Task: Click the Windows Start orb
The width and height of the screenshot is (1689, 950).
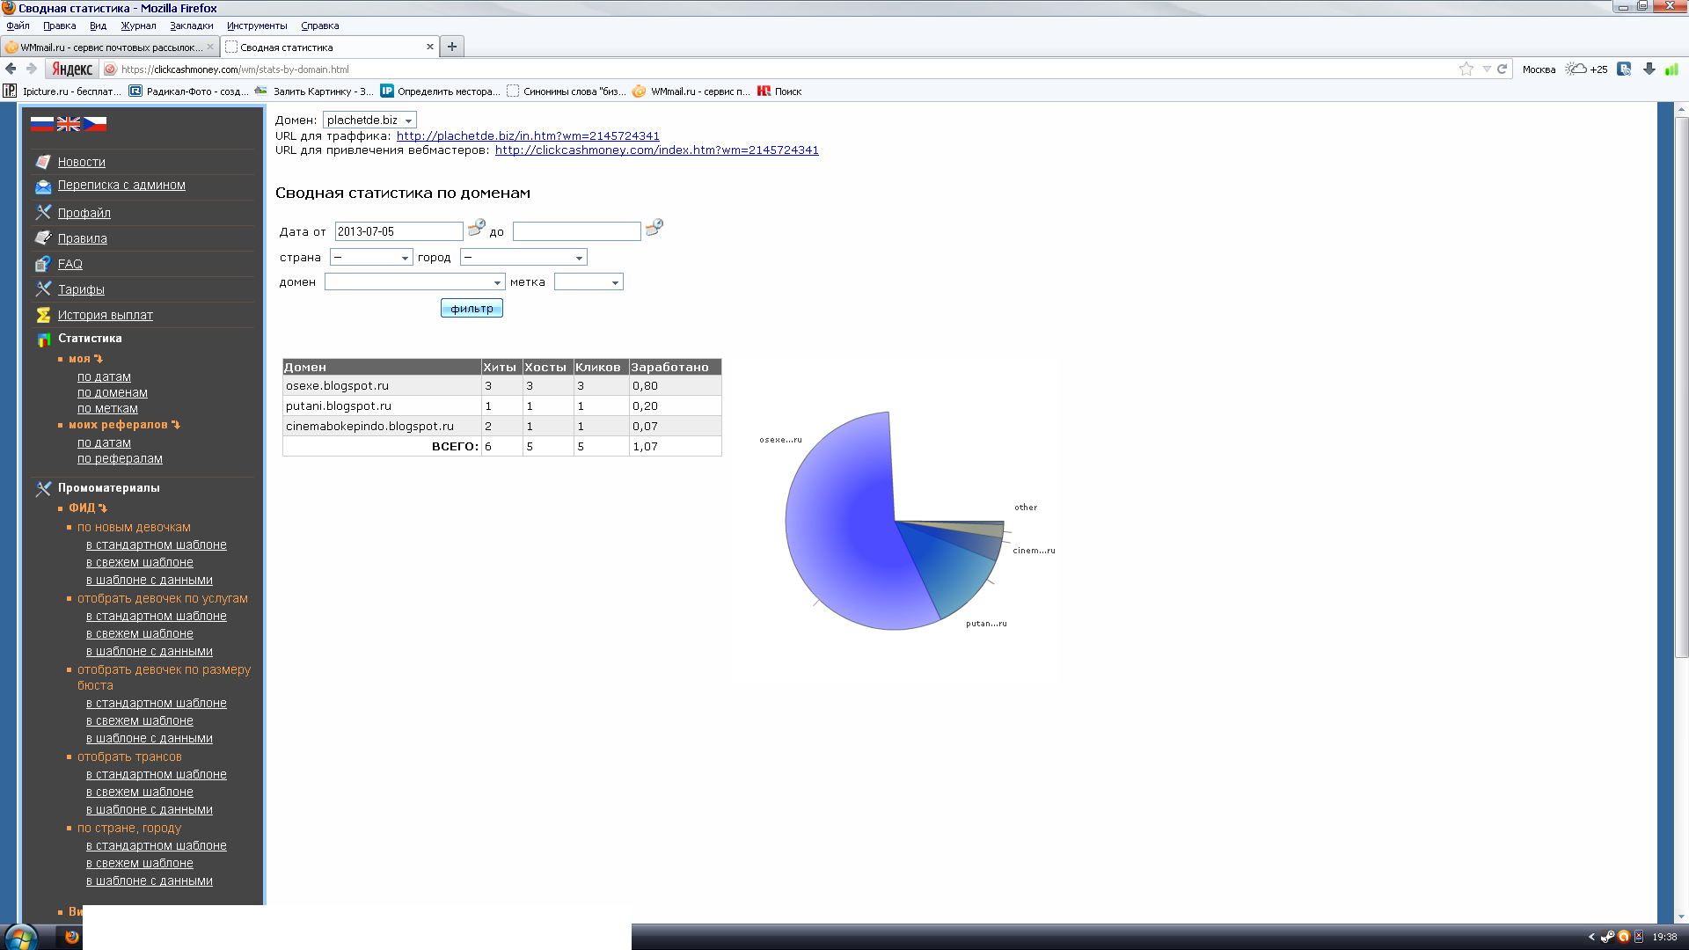Action: coord(21,937)
